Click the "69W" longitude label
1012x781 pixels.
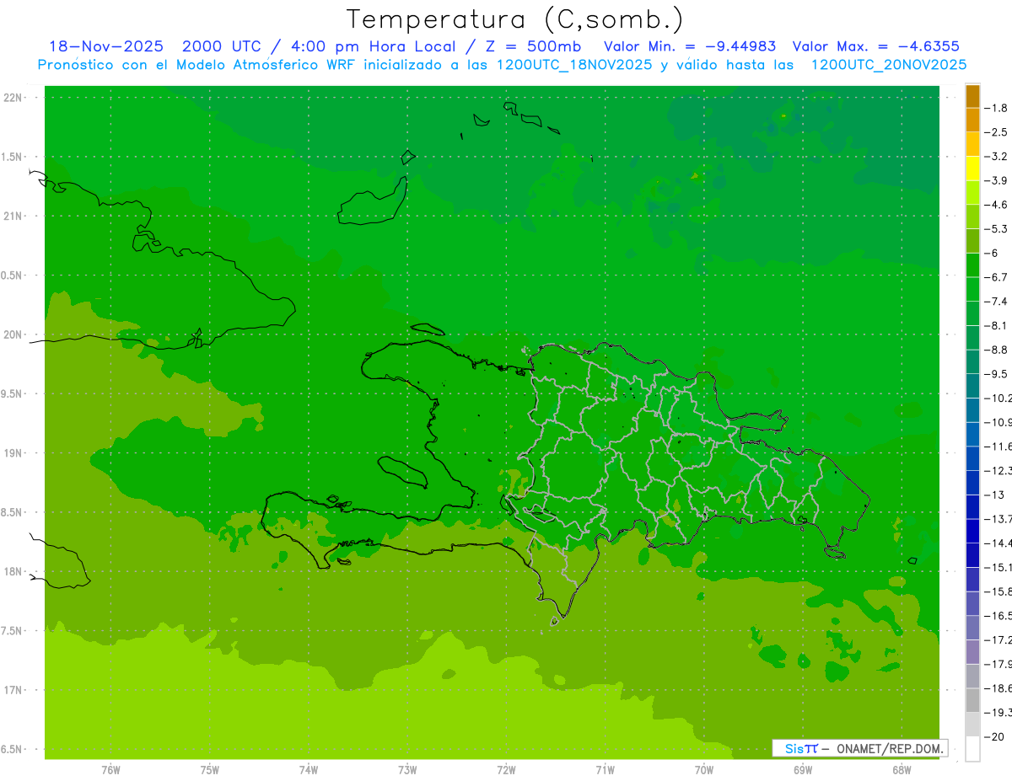pos(802,770)
